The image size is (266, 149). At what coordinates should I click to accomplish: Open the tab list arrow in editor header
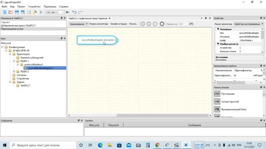coord(202,18)
